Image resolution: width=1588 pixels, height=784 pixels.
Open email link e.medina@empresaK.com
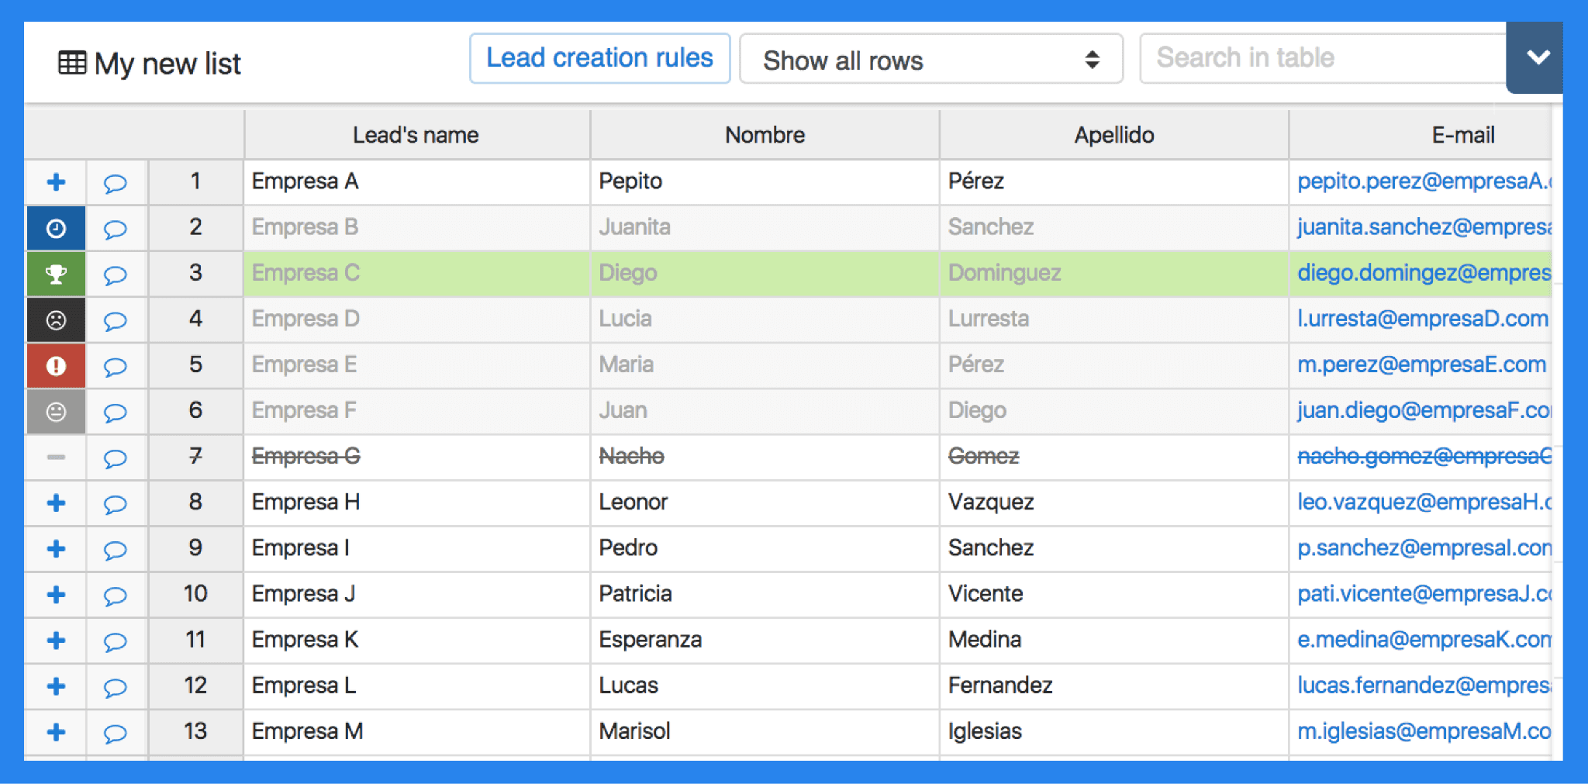[x=1424, y=640]
